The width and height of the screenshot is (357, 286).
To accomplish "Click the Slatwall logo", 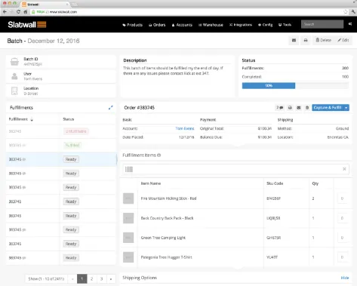I will [x=27, y=24].
